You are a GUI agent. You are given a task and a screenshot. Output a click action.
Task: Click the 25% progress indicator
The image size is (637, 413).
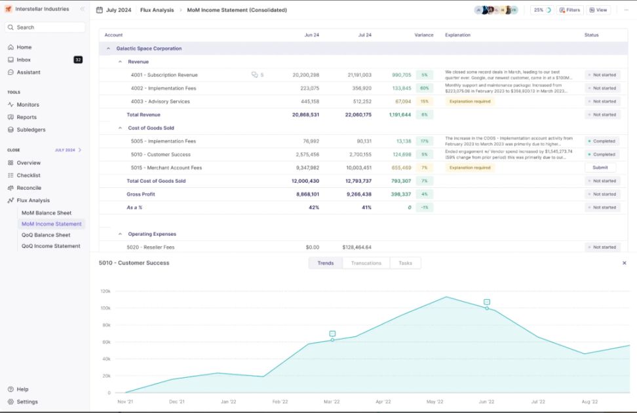(541, 10)
